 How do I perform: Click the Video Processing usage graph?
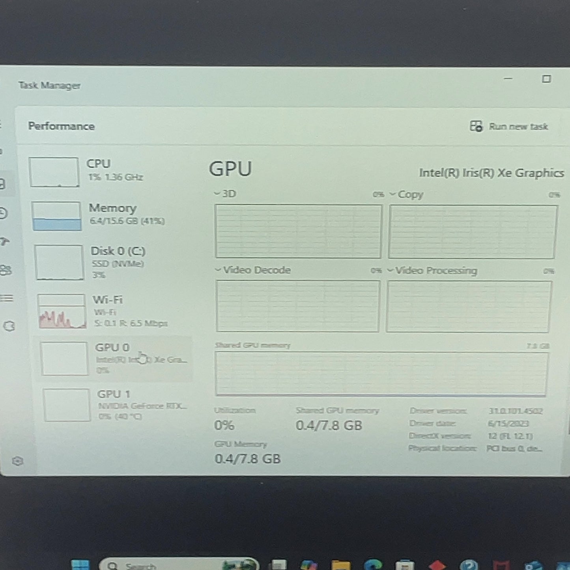(x=469, y=306)
